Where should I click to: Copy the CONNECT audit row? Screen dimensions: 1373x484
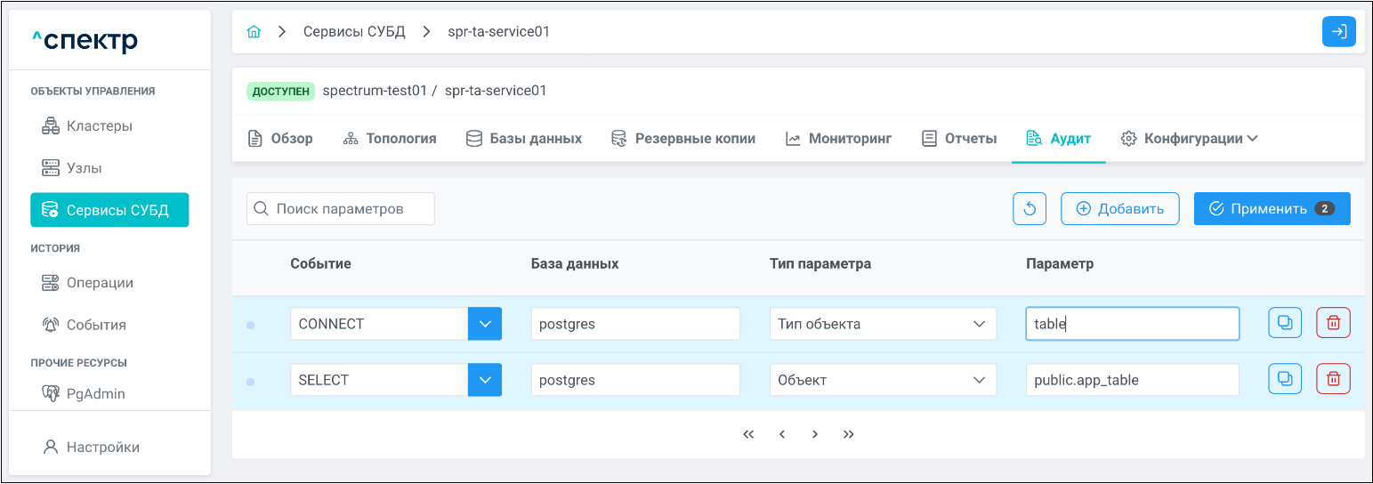click(x=1284, y=323)
